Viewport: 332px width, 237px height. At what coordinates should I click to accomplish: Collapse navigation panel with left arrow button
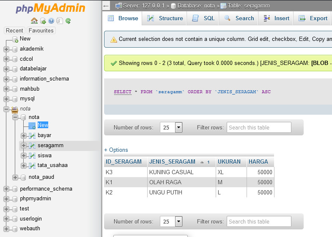click(106, 6)
